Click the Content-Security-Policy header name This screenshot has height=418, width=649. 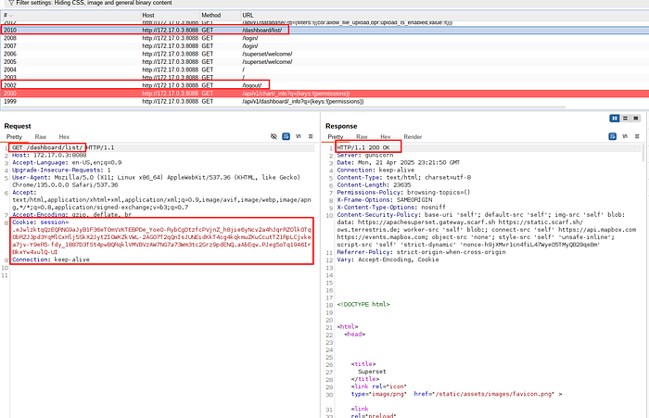(x=377, y=215)
